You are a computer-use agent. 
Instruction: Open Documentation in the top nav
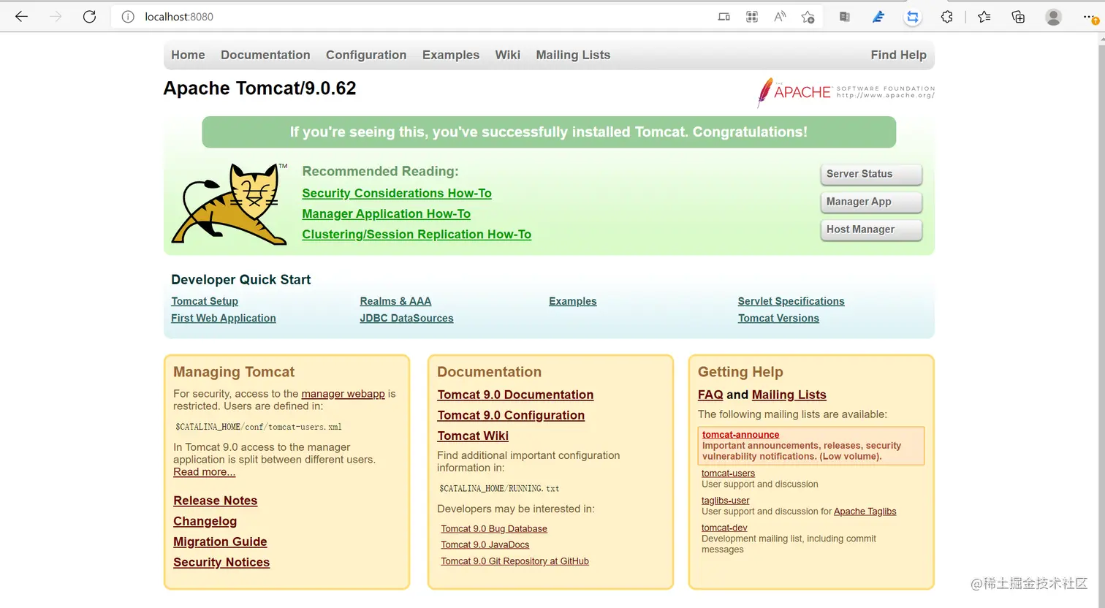tap(265, 55)
